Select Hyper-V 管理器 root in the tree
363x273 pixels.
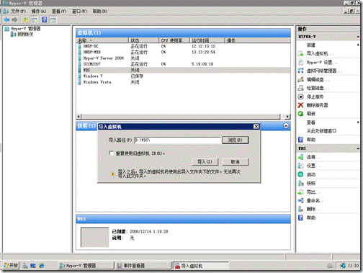click(x=26, y=29)
